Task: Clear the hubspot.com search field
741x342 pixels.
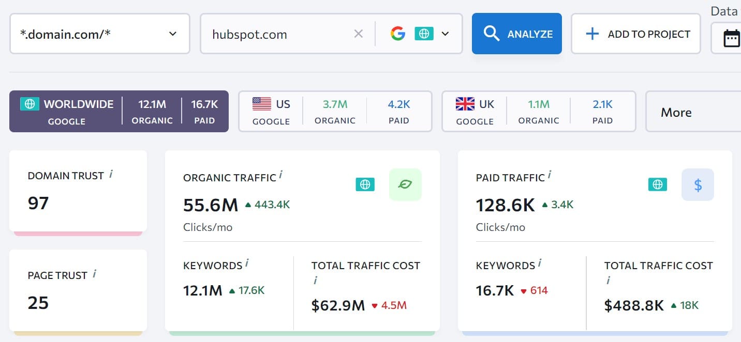Action: tap(358, 34)
